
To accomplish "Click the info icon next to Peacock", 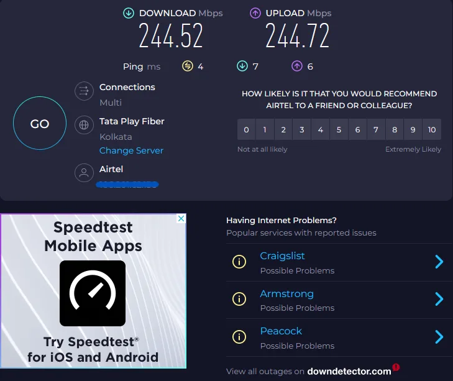I will (x=239, y=337).
